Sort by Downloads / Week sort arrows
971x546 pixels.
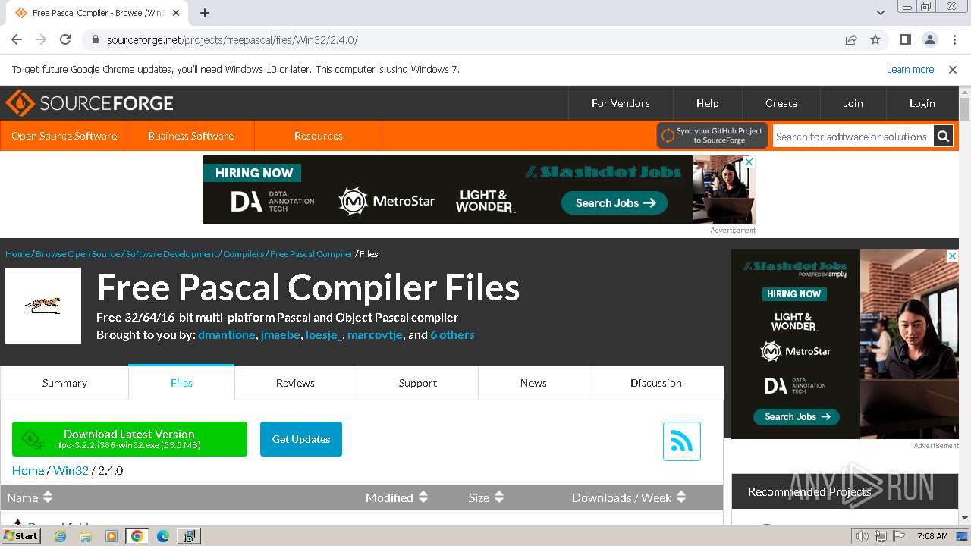click(681, 497)
